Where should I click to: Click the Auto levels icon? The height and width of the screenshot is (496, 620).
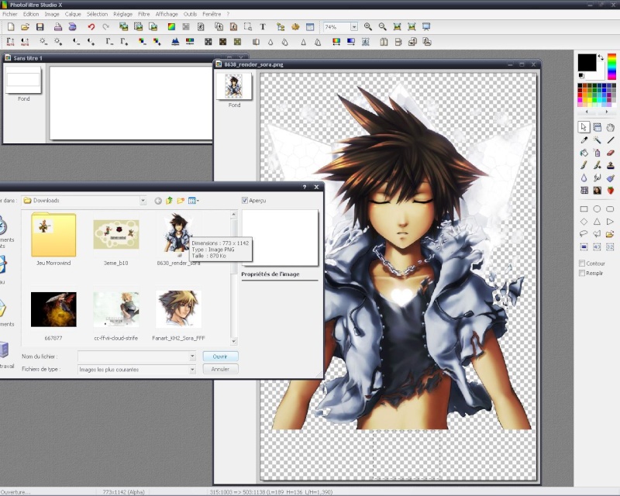point(10,42)
